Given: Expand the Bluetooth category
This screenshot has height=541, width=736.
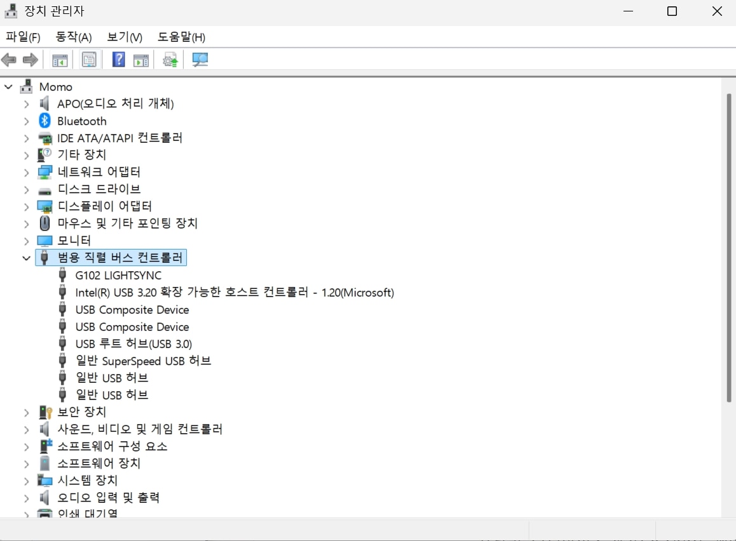Looking at the screenshot, I should (x=26, y=121).
